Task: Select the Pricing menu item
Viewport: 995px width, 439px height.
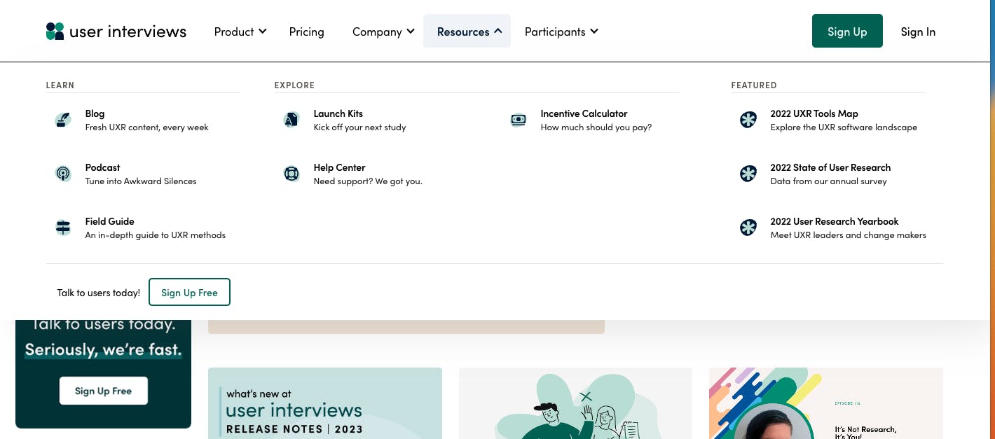Action: [306, 31]
